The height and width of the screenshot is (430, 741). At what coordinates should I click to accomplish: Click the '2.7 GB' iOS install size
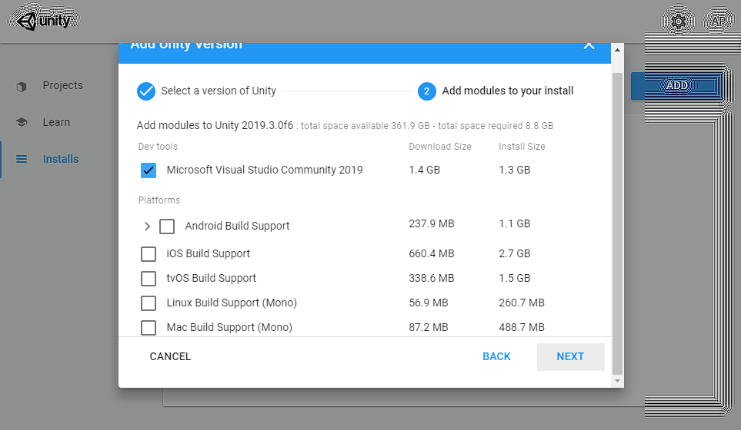click(x=515, y=254)
